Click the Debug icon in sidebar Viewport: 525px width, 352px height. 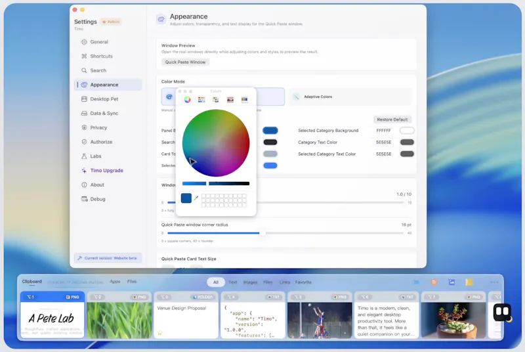point(84,199)
